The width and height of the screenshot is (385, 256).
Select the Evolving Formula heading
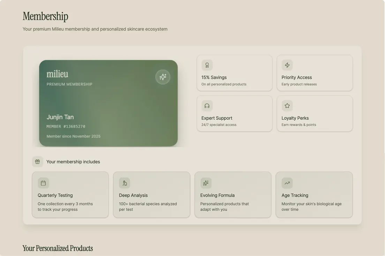pyautogui.click(x=217, y=195)
